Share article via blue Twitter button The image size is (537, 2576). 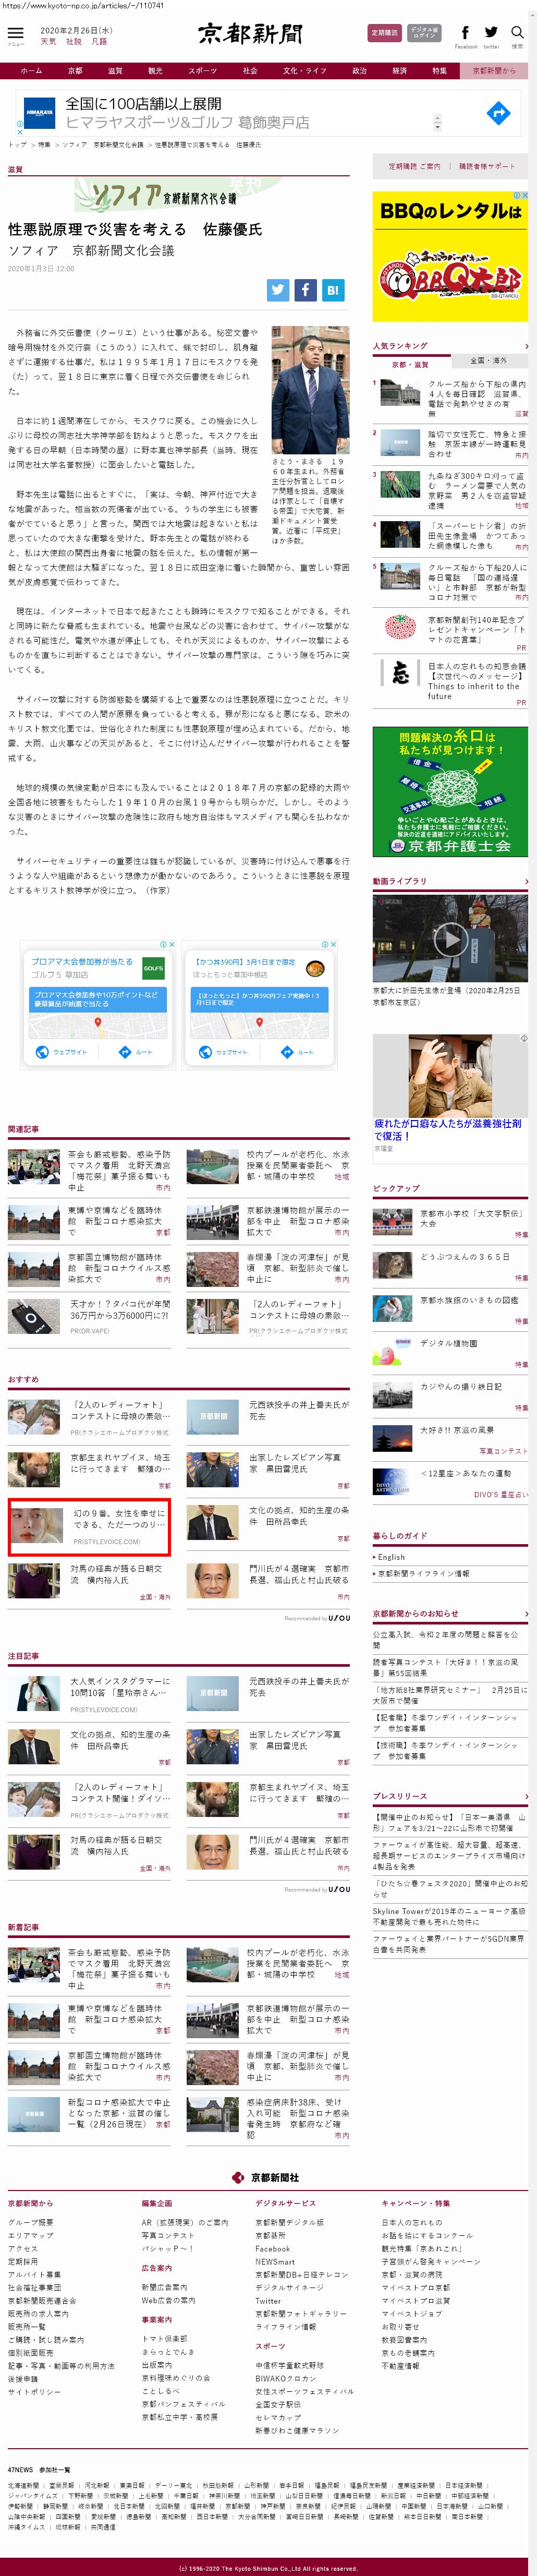[278, 290]
